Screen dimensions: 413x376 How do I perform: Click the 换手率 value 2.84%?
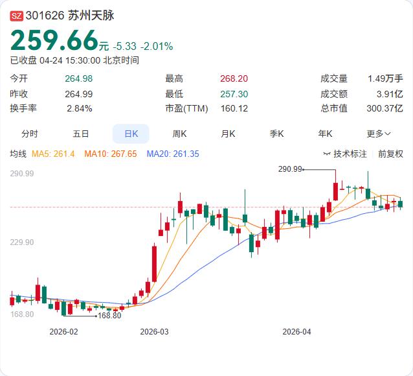[x=79, y=108]
